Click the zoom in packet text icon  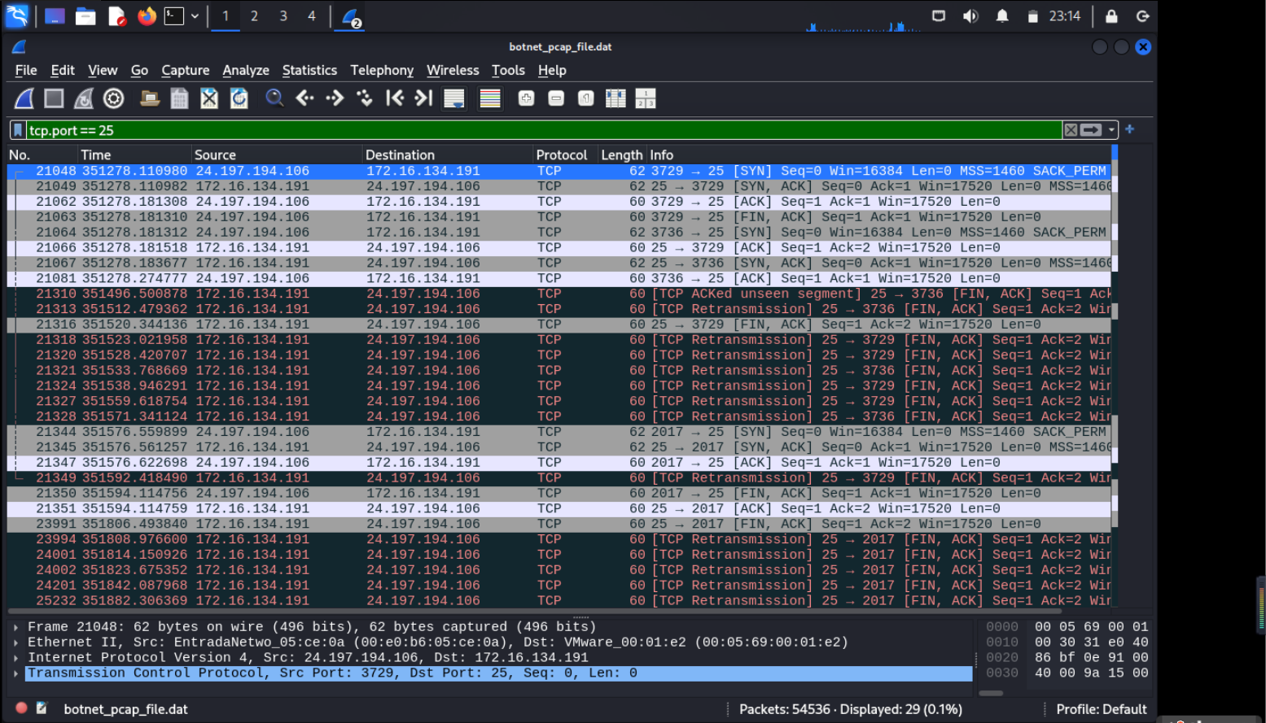(526, 99)
